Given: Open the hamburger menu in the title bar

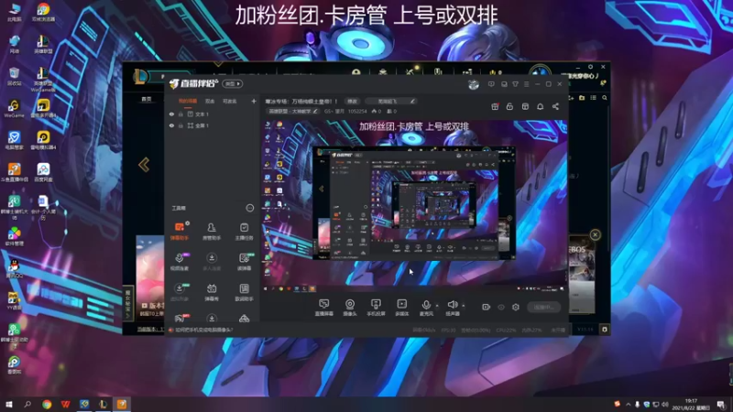Looking at the screenshot, I should pos(526,84).
